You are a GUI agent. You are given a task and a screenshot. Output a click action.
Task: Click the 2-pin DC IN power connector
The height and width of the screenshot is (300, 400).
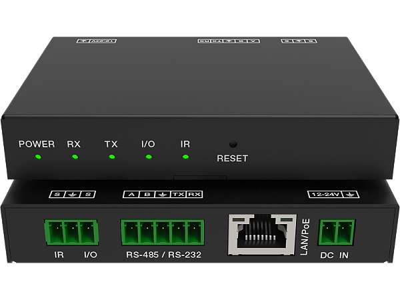pyautogui.click(x=337, y=233)
